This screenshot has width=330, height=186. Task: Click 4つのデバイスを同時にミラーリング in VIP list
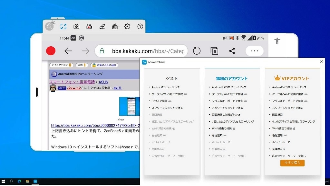pos(294,121)
